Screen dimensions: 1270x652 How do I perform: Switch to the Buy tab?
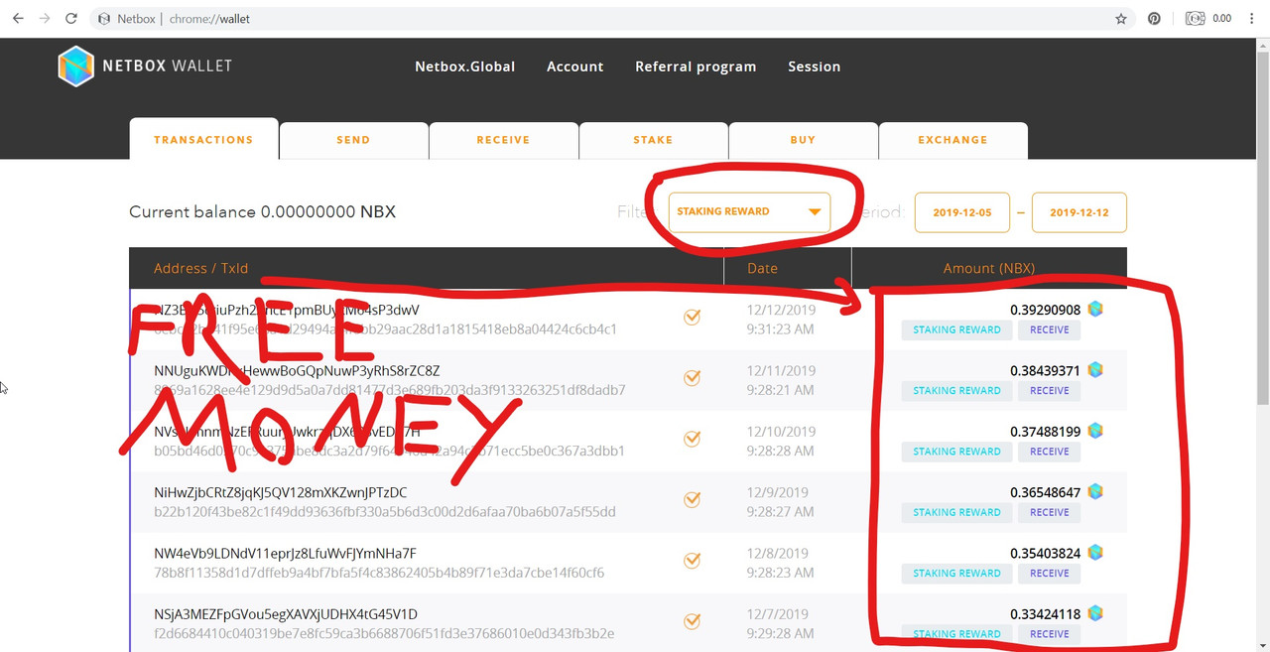click(803, 140)
